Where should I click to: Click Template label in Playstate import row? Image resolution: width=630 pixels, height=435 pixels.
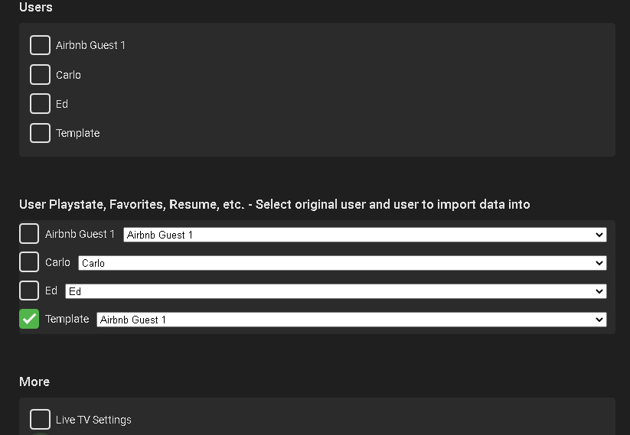67,319
